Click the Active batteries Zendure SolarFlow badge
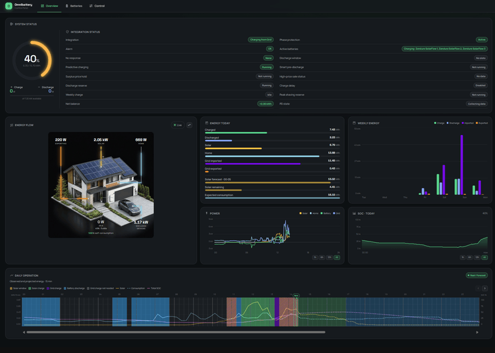This screenshot has height=353, width=495. tap(445, 49)
